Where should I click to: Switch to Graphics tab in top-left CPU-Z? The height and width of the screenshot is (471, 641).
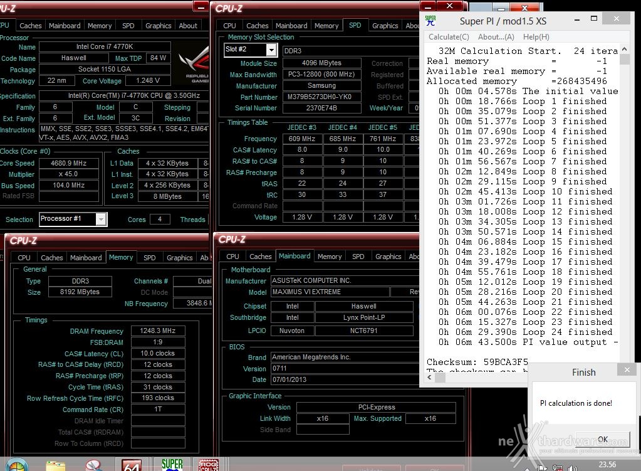(158, 25)
